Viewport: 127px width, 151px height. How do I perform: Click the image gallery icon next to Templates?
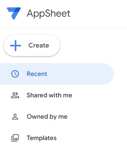[x=15, y=138]
